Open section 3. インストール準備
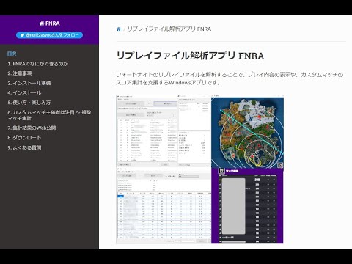Image resolution: width=352 pixels, height=264 pixels. point(29,83)
